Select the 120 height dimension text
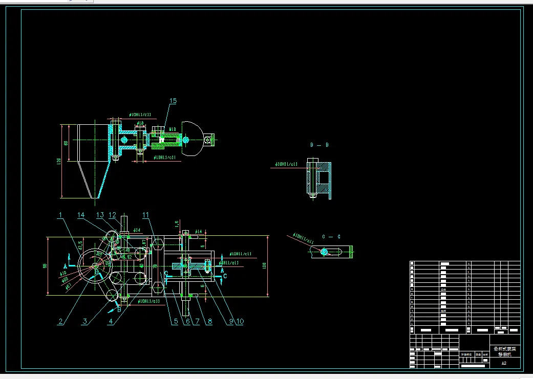 (x=59, y=161)
